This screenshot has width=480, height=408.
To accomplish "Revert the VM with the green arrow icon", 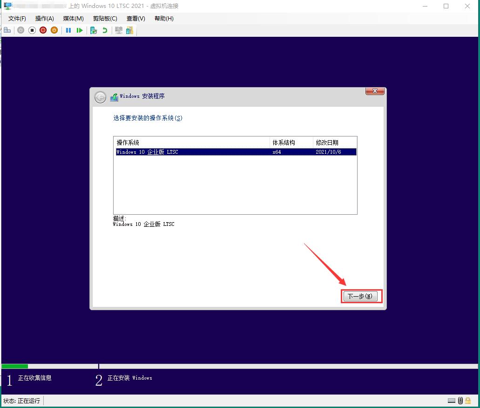I will tap(105, 30).
